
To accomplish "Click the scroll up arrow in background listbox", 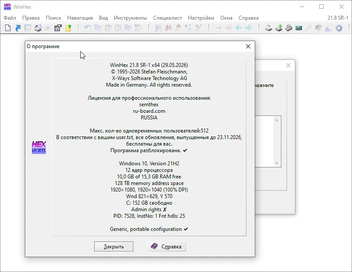I will [x=277, y=120].
